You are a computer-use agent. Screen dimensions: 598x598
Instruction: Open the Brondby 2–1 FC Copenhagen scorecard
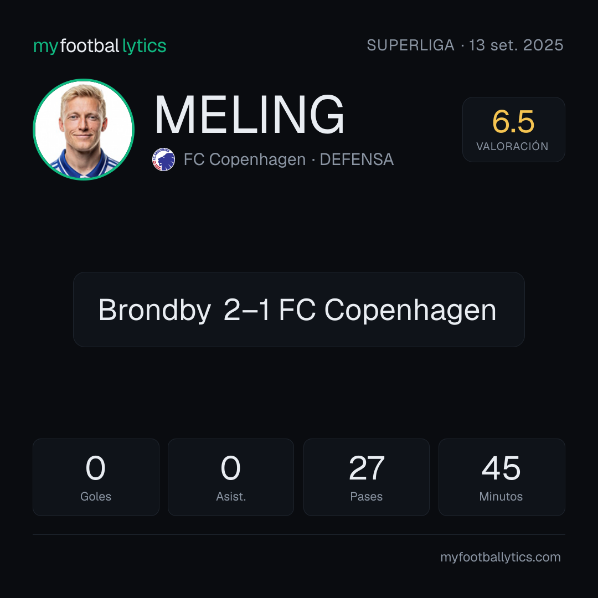tap(298, 310)
